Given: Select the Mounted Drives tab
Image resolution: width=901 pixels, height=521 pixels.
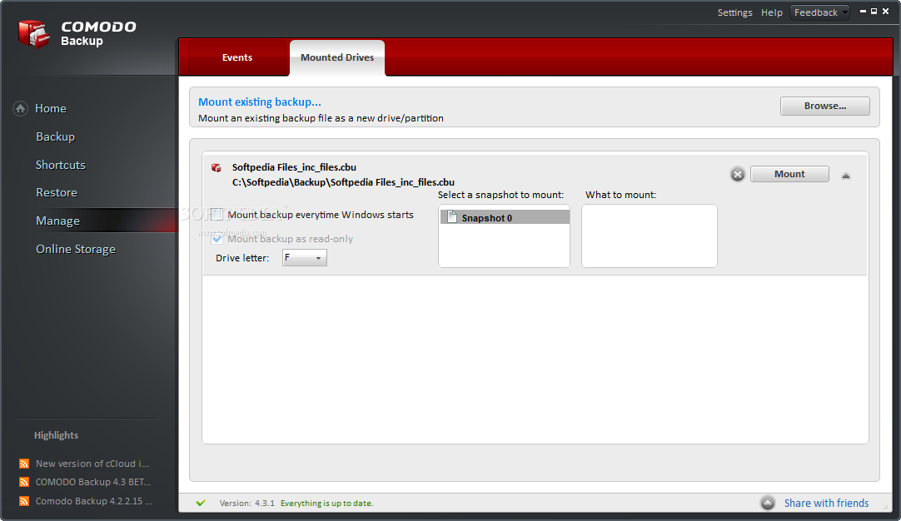Looking at the screenshot, I should point(337,57).
